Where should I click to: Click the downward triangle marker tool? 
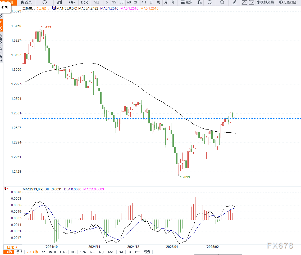coord(252,2)
